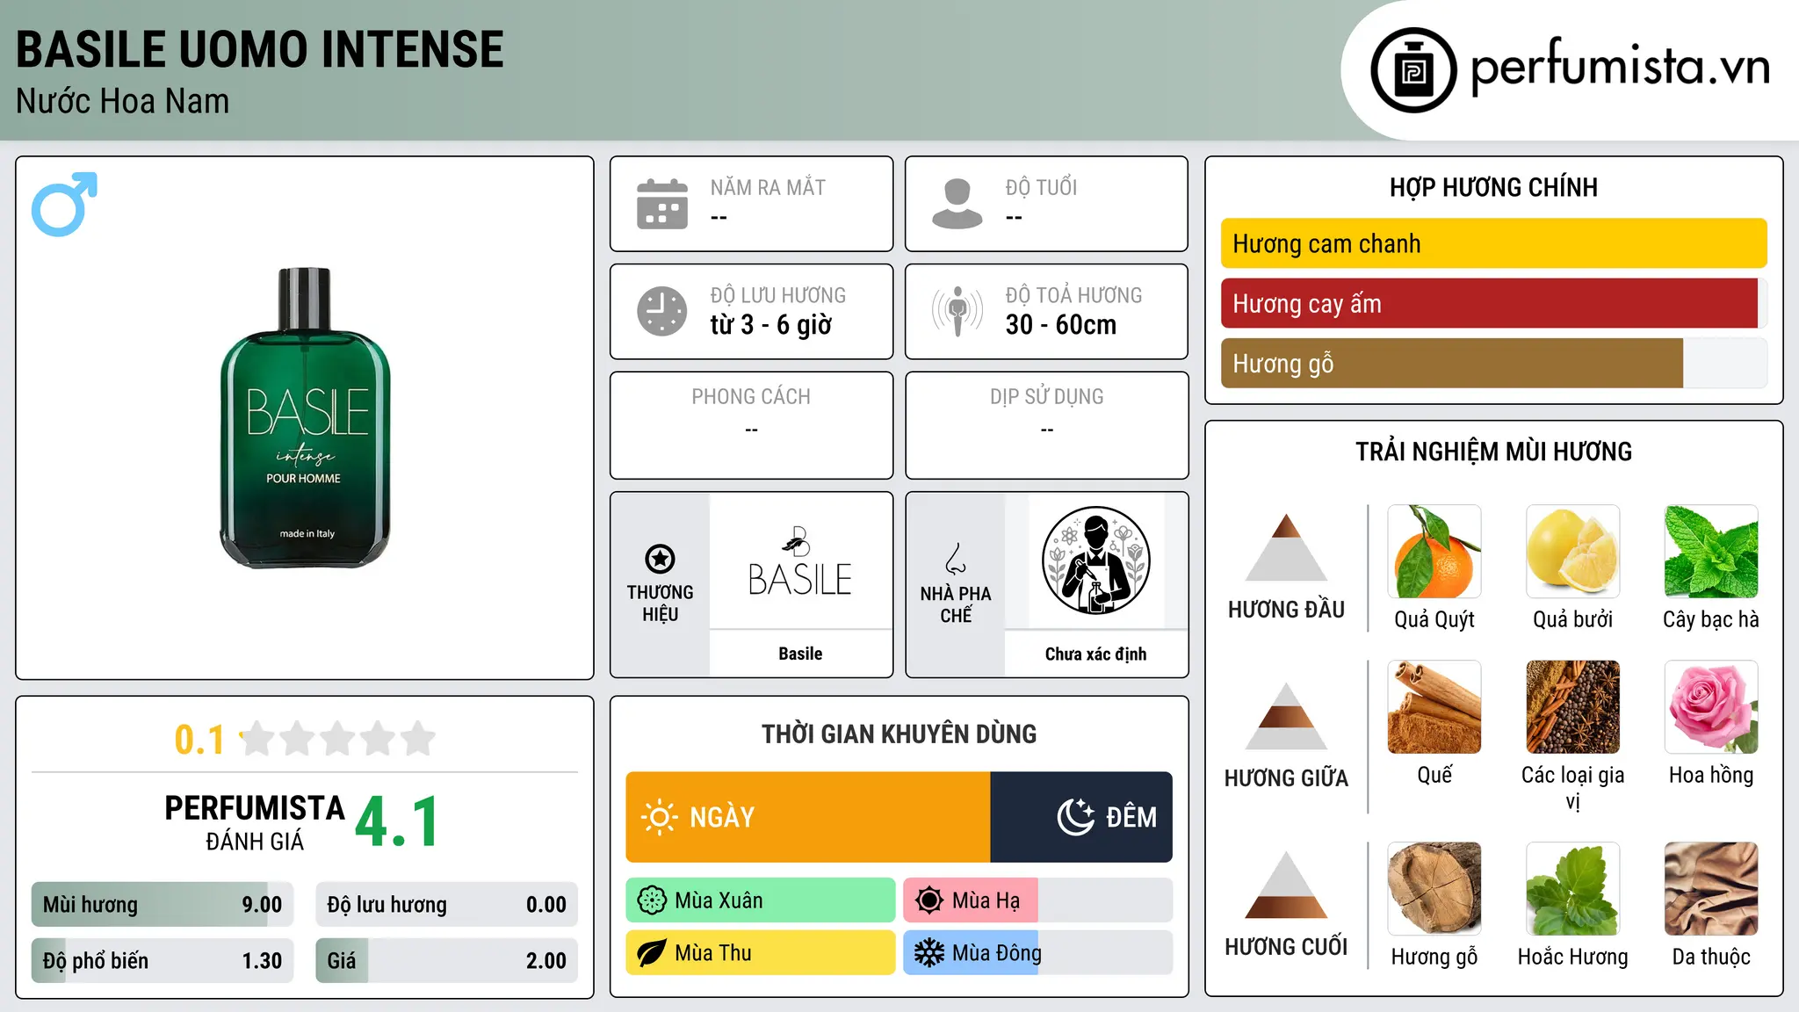Click the moon icon in Đêm bar
The height and width of the screenshot is (1012, 1799).
(1075, 817)
